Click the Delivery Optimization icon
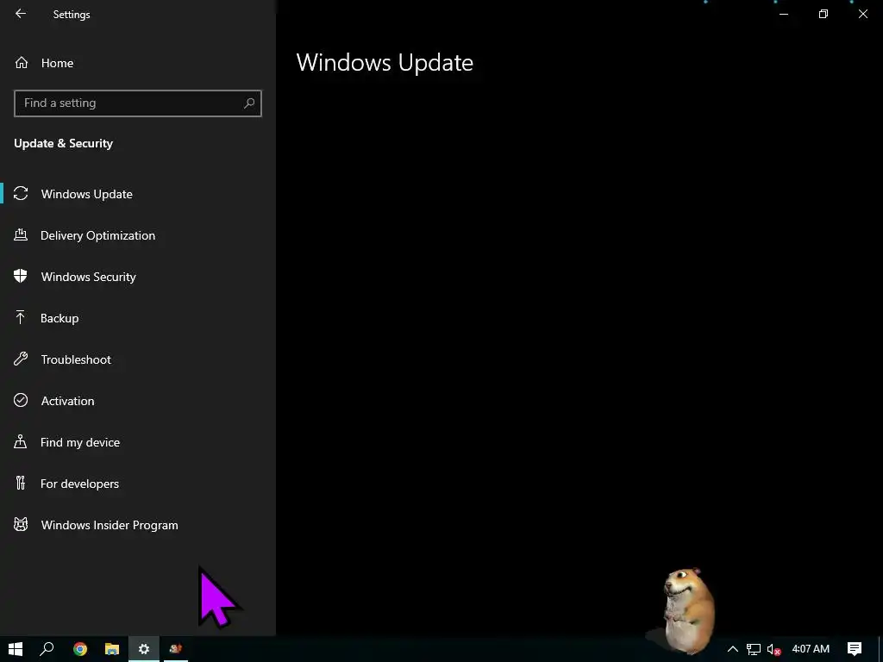Screen dimensions: 883x662 point(21,234)
